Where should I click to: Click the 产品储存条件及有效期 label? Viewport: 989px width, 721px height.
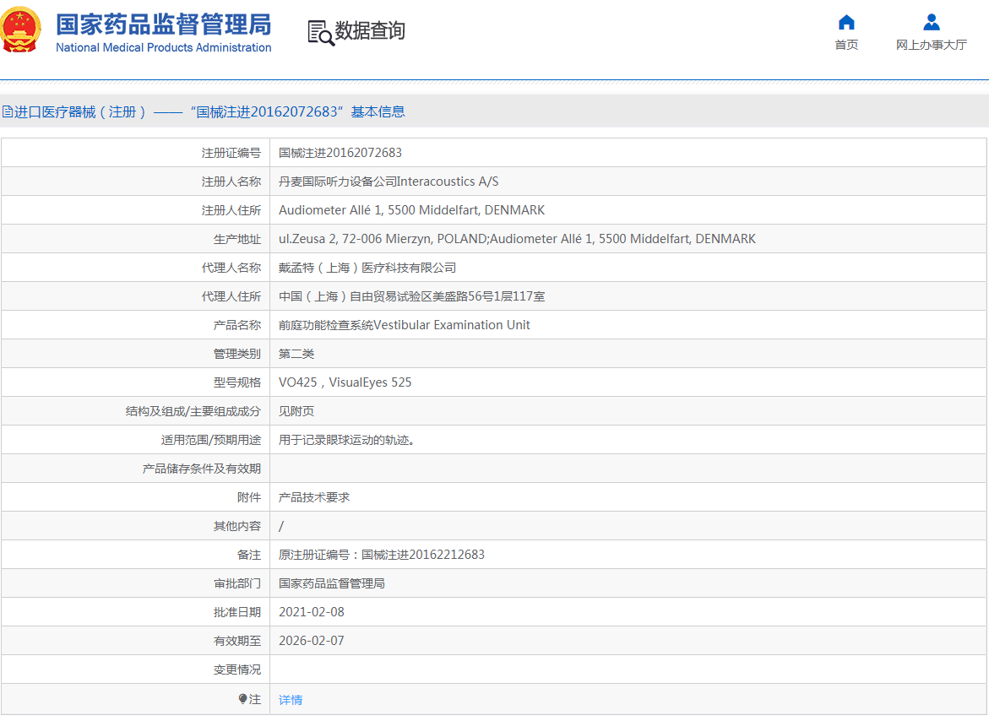[202, 469]
